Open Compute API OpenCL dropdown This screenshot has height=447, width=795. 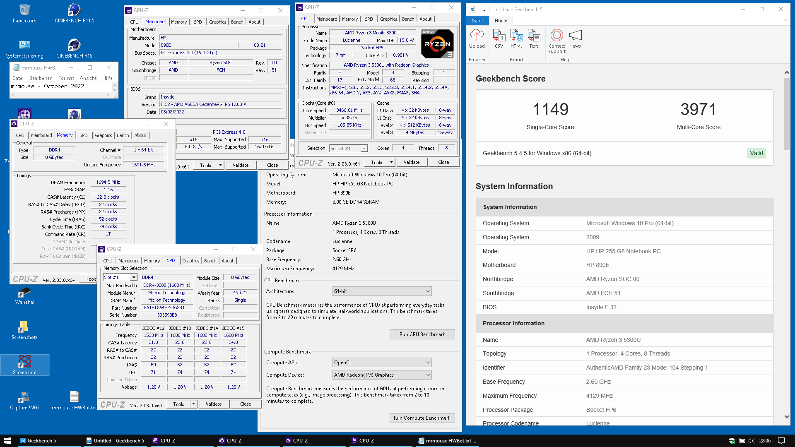[382, 363]
